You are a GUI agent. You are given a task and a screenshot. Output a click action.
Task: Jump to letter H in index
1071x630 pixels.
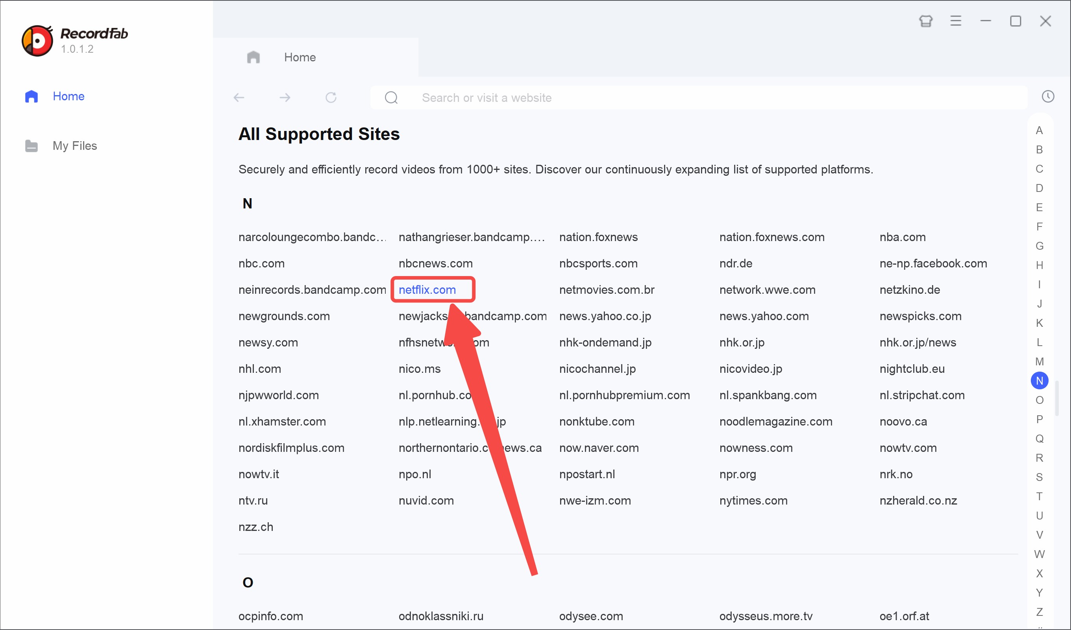coord(1039,265)
